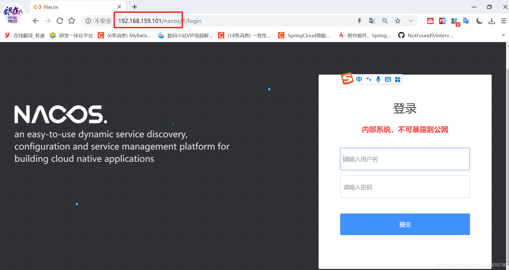This screenshot has width=509, height=270.
Task: Open the 研发一体化平台 bookmark
Action: [x=71, y=35]
